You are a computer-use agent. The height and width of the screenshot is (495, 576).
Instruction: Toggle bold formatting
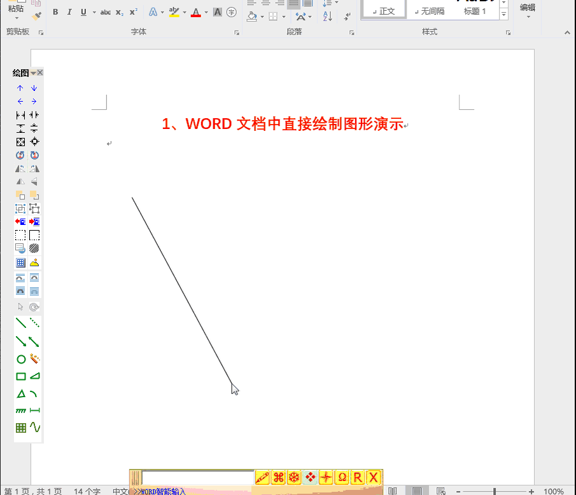click(55, 12)
